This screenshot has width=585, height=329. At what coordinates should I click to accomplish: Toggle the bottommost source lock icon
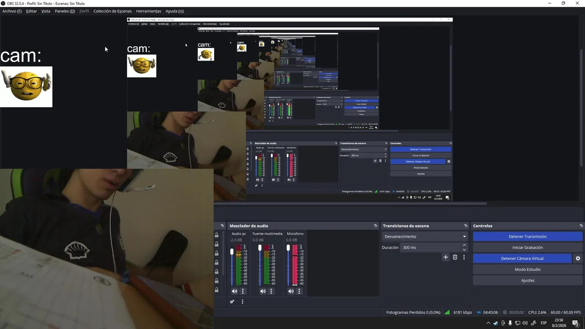[x=217, y=290]
